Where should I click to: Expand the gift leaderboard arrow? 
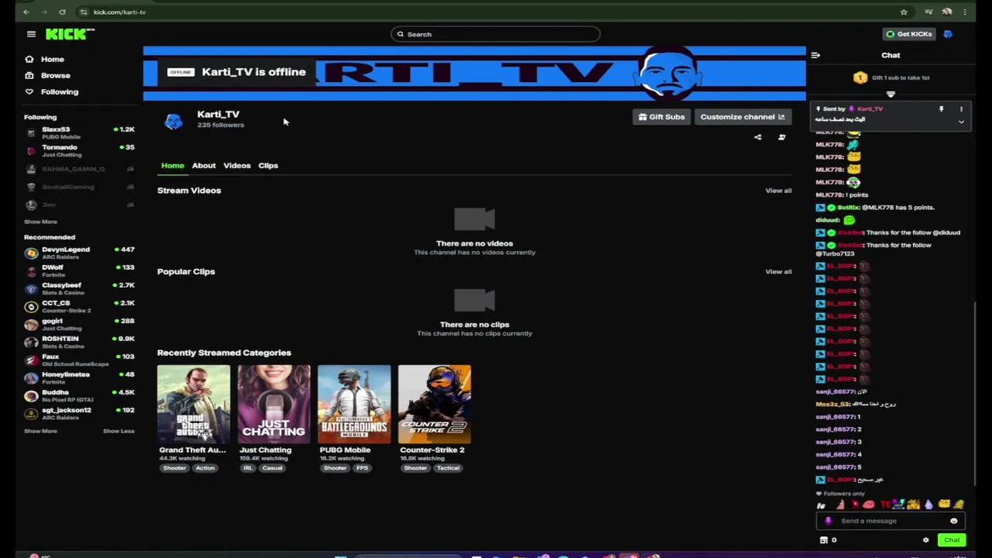pyautogui.click(x=890, y=95)
